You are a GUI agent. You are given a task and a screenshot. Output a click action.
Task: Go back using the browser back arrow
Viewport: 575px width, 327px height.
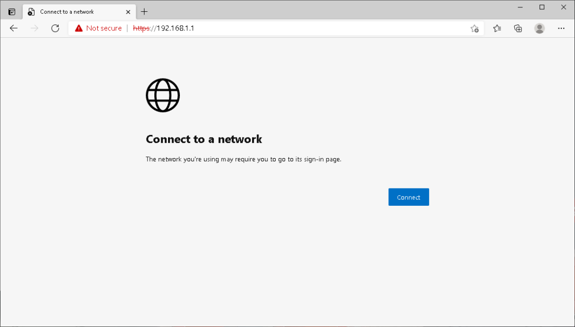14,28
